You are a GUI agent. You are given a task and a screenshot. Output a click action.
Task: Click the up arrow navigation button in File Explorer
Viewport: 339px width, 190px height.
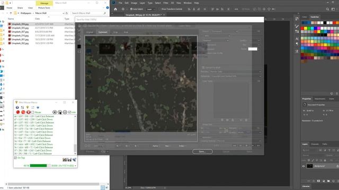[11, 13]
